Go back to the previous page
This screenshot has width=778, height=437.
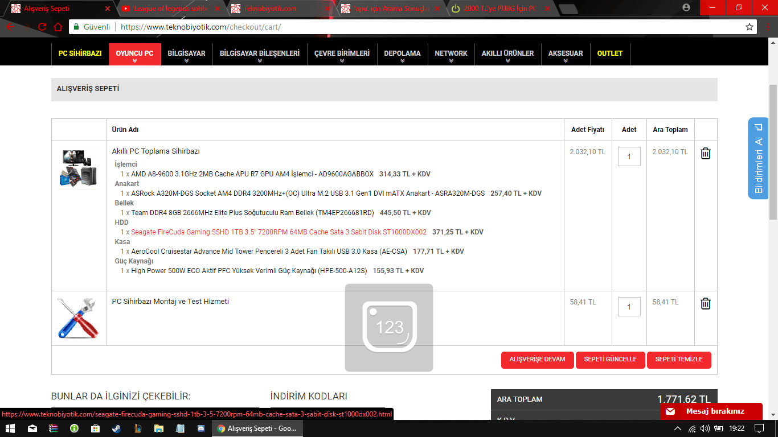pos(10,27)
